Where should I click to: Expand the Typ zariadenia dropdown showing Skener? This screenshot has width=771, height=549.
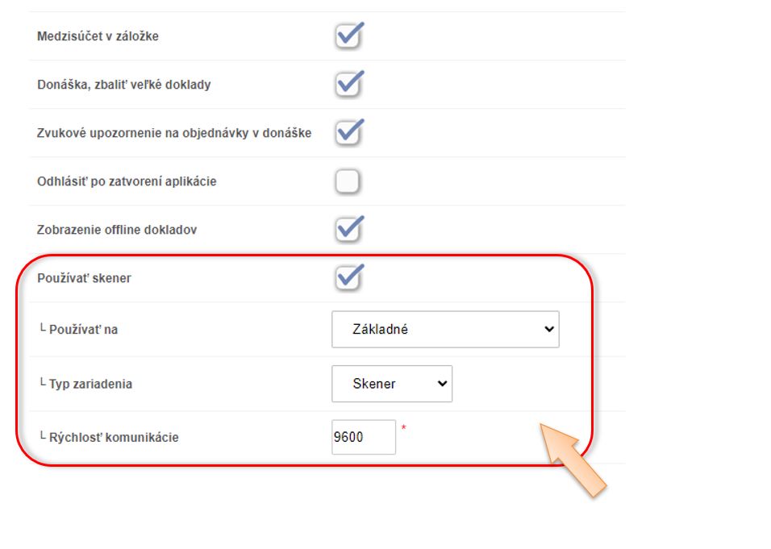click(x=392, y=384)
